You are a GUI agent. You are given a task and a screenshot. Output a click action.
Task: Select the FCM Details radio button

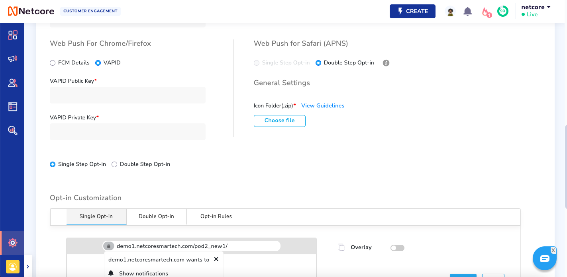[x=53, y=63]
